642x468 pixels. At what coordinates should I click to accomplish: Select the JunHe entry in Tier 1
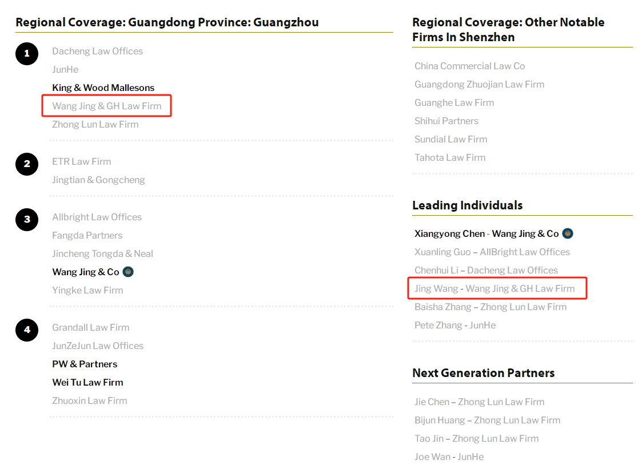pyautogui.click(x=65, y=70)
